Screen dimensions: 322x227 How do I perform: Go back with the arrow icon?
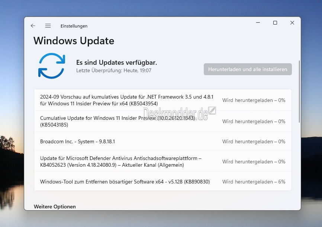point(33,26)
